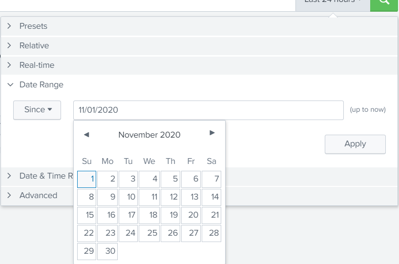This screenshot has height=264, width=399.
Task: Click the date input field showing 11/01/2020
Action: [x=209, y=110]
